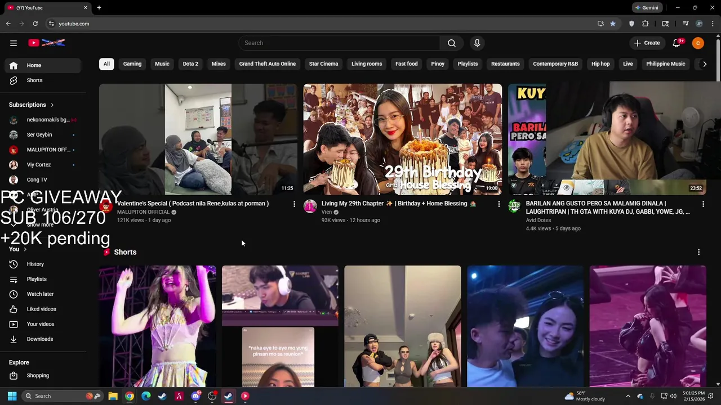
Task: Click the address bar URL
Action: pyautogui.click(x=74, y=24)
